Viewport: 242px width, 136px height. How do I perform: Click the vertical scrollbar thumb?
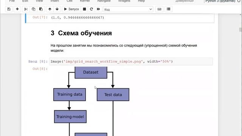click(x=240, y=29)
